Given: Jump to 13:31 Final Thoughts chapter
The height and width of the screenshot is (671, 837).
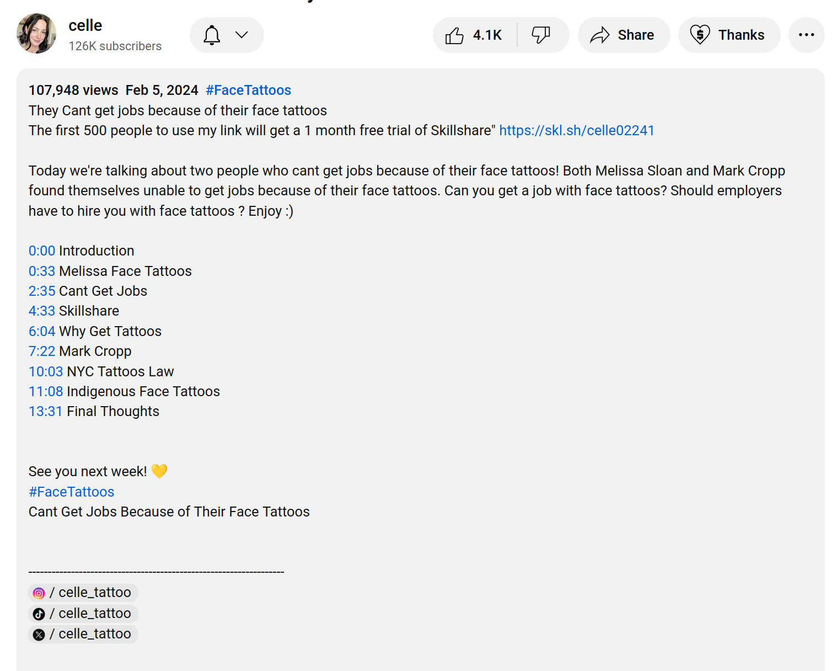Looking at the screenshot, I should coord(46,412).
